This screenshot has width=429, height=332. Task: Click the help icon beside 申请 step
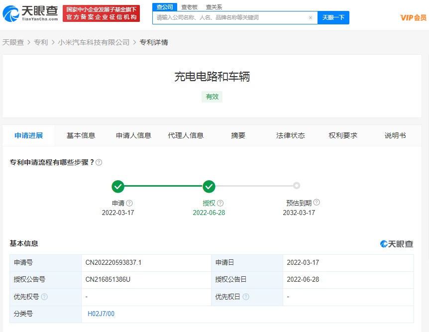tap(129, 203)
